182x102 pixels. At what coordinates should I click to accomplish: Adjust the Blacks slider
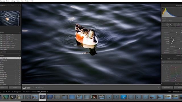click(171, 43)
